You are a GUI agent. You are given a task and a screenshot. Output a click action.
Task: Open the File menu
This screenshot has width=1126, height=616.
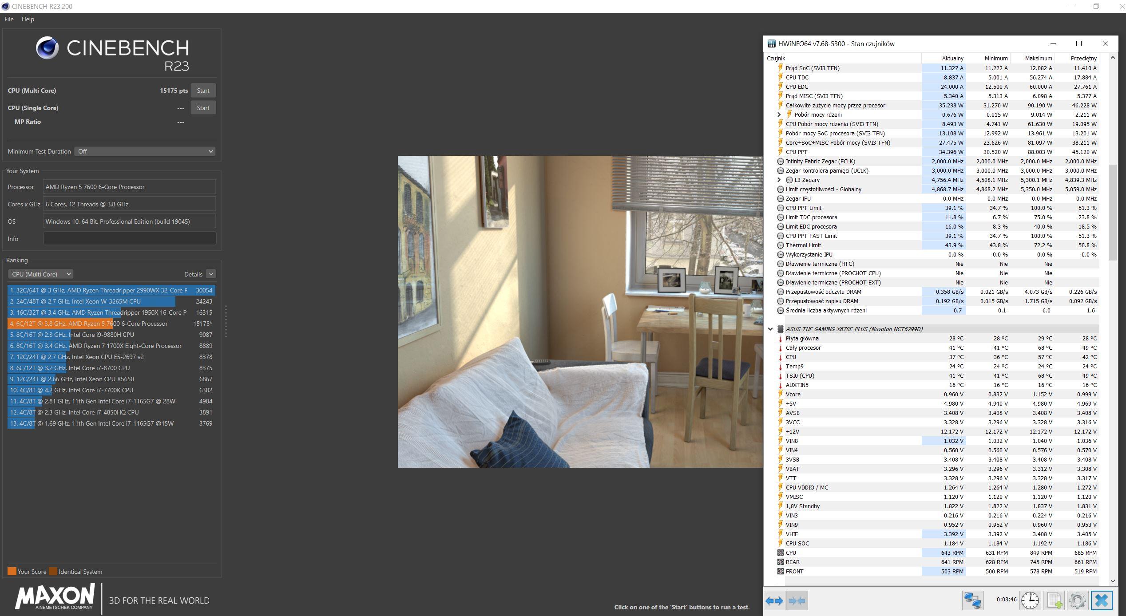pyautogui.click(x=9, y=19)
